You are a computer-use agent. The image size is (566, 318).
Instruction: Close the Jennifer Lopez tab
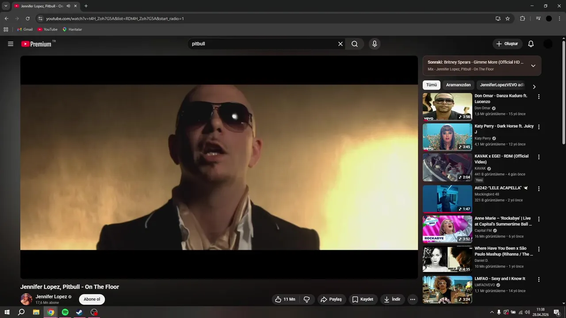(75, 6)
